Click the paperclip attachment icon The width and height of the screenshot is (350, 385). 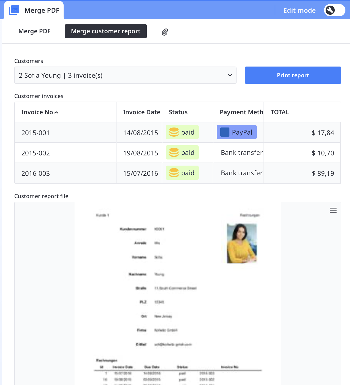click(x=165, y=32)
